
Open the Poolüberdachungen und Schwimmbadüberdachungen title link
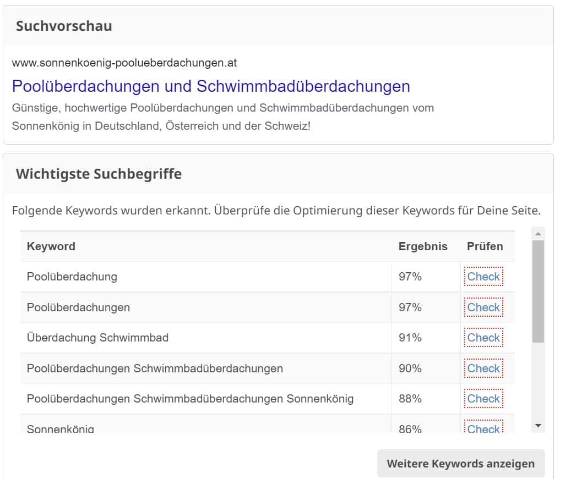click(211, 86)
